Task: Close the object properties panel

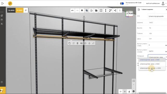Action: click(x=166, y=10)
